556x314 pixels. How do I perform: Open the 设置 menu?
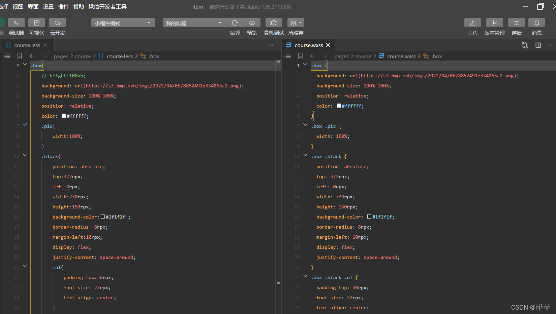(x=48, y=7)
